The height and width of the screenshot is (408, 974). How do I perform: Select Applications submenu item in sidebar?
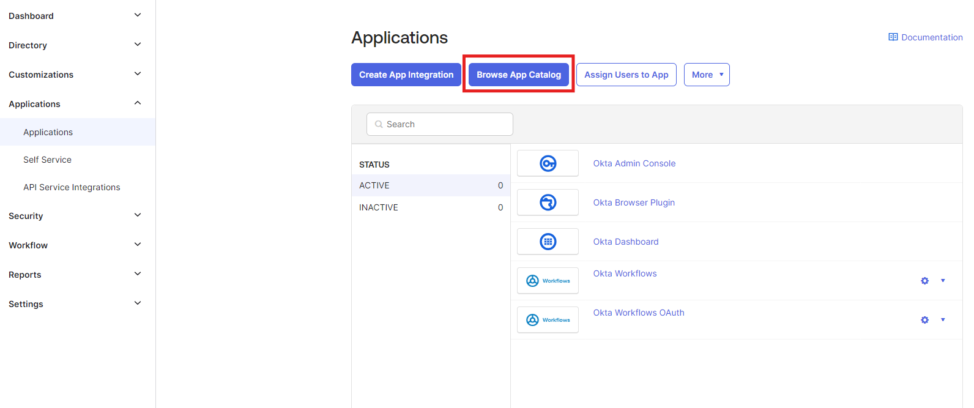click(x=78, y=132)
